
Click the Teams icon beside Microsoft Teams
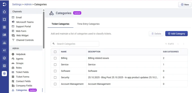pyautogui.click(x=13, y=22)
